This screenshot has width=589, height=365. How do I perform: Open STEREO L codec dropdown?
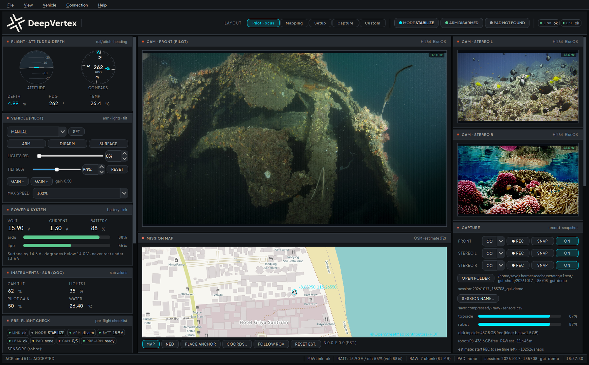tap(493, 253)
